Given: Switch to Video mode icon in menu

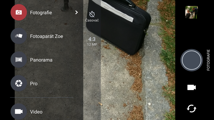Looking at the screenshot, I should (19, 112).
